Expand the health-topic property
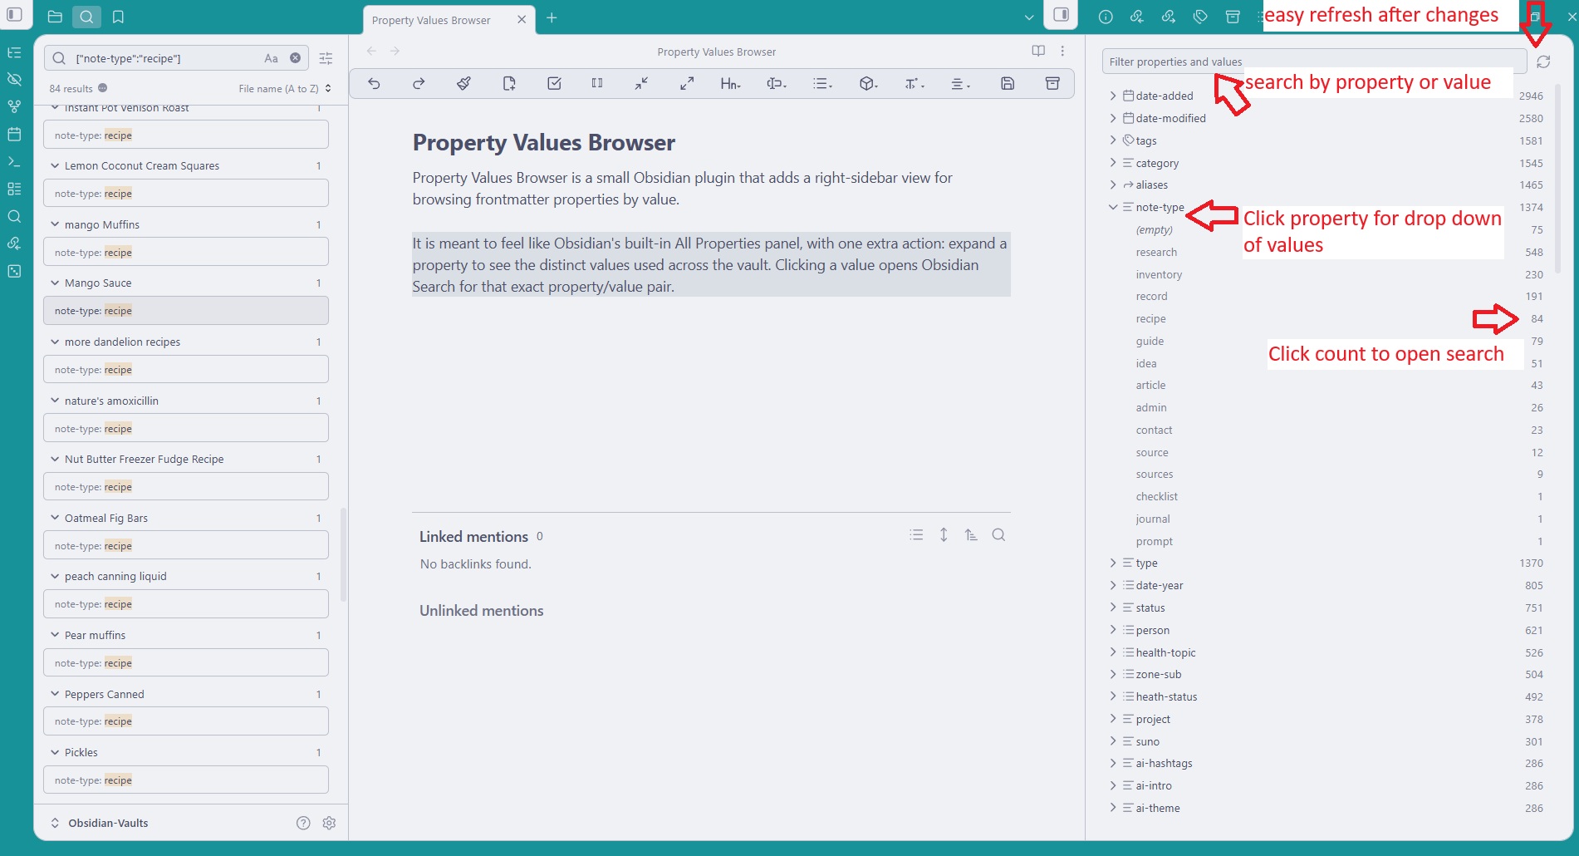 [1113, 652]
